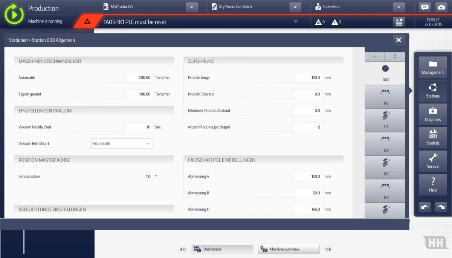Select station 110 in station list
The height and width of the screenshot is (258, 452).
[x=385, y=97]
